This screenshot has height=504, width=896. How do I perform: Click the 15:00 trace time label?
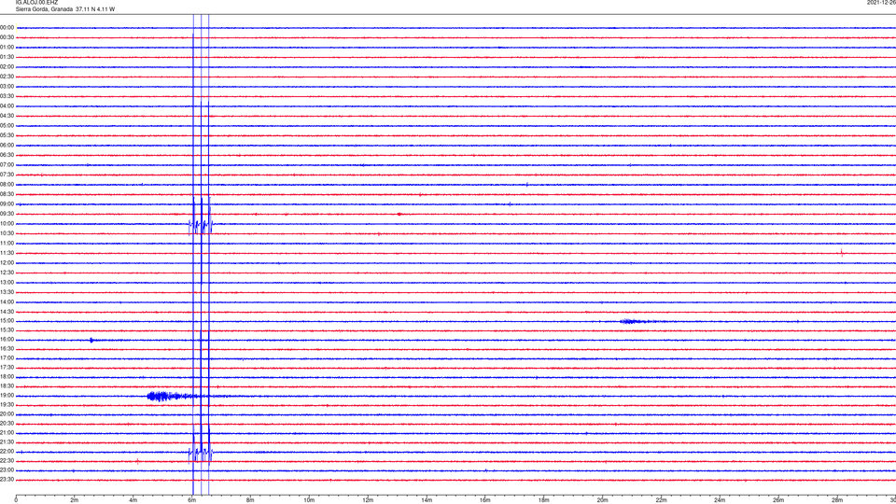click(7, 320)
